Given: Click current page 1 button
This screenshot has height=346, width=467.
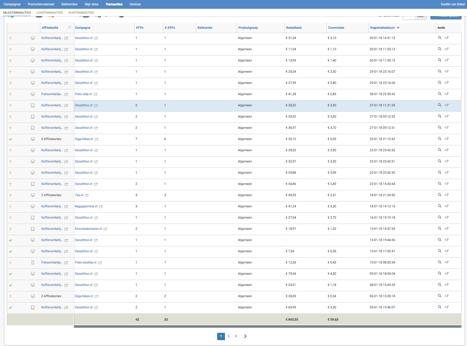Looking at the screenshot, I should tap(221, 336).
